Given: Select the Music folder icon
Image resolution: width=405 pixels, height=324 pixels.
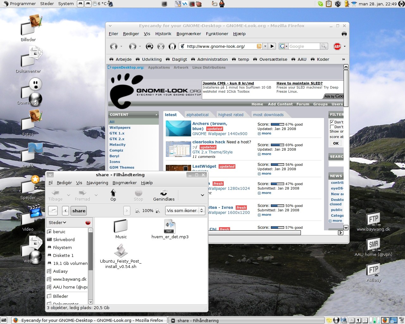Looking at the screenshot, I should click(121, 226).
